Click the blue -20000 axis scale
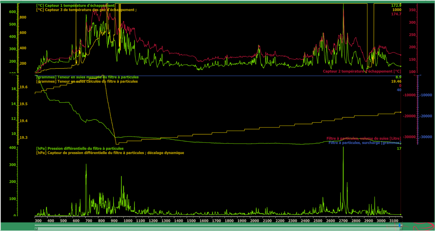The height and width of the screenshot is (231, 435). coord(427,116)
